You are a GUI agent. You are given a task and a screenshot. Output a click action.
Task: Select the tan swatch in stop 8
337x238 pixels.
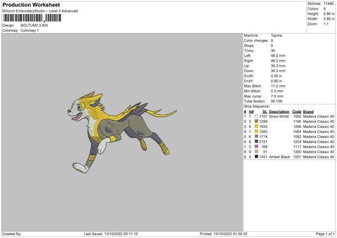coord(256,152)
